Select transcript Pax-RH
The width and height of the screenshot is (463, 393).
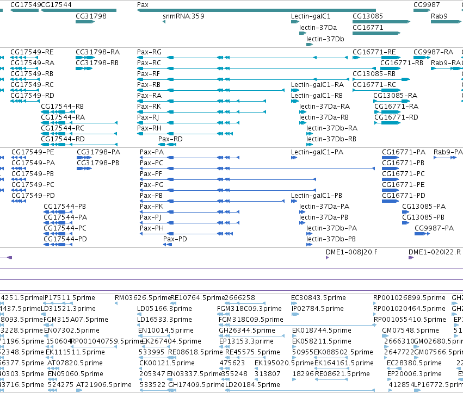click(185, 134)
